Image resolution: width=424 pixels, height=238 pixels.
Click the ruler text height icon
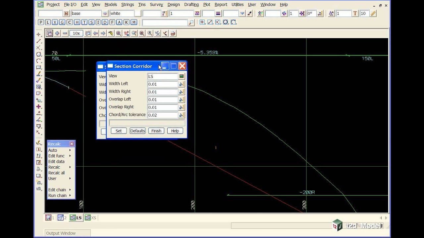point(373,14)
